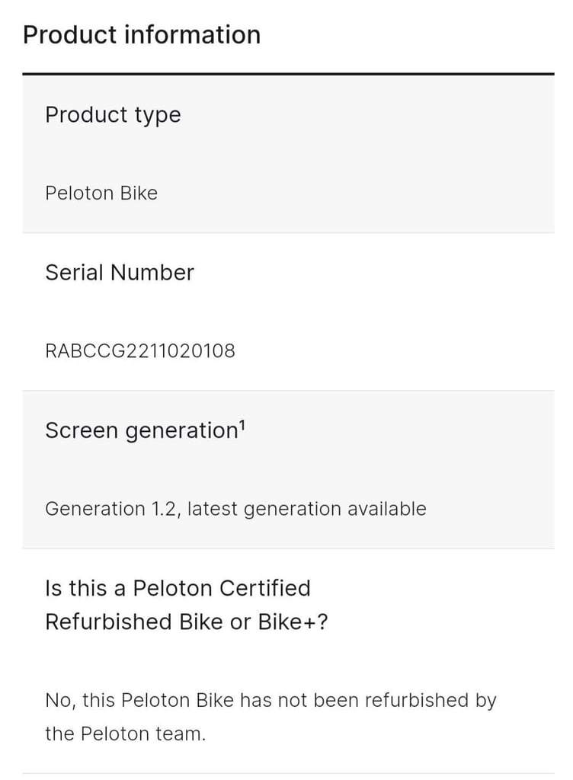
Task: Click the Generation 1.2 latest generation text
Action: point(235,509)
